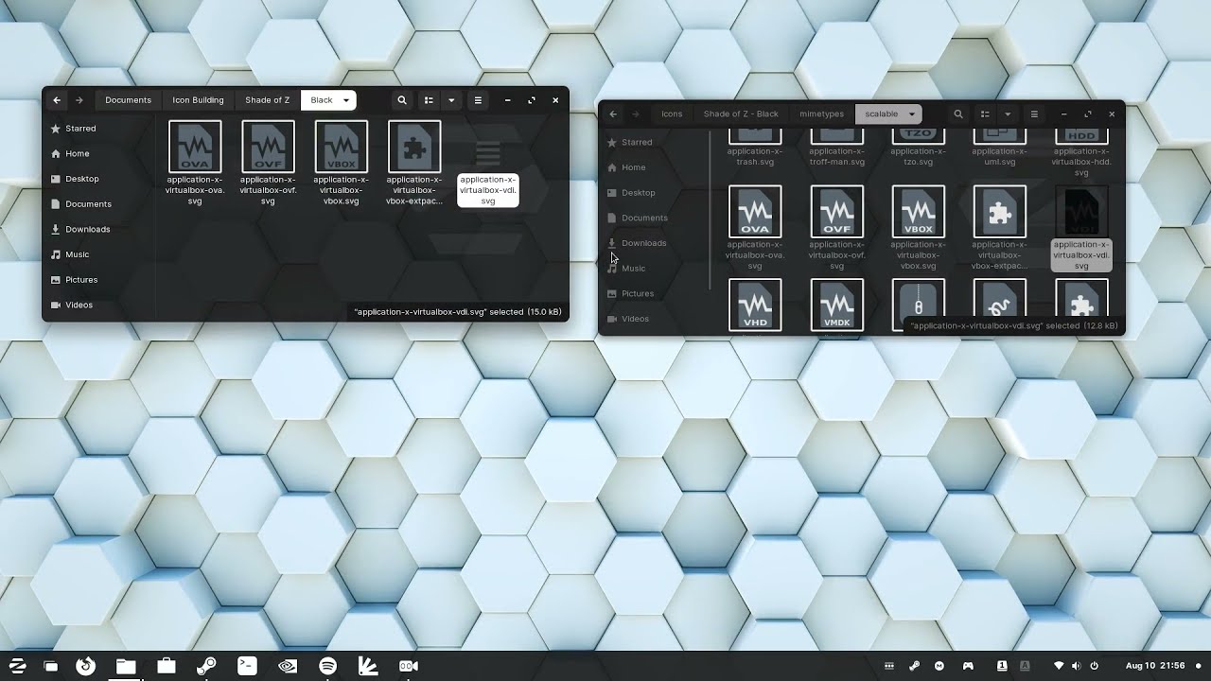
Task: Search files in the scalable folder window
Action: 958,114
